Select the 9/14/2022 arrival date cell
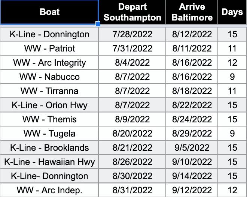247x197 pixels. pos(192,176)
